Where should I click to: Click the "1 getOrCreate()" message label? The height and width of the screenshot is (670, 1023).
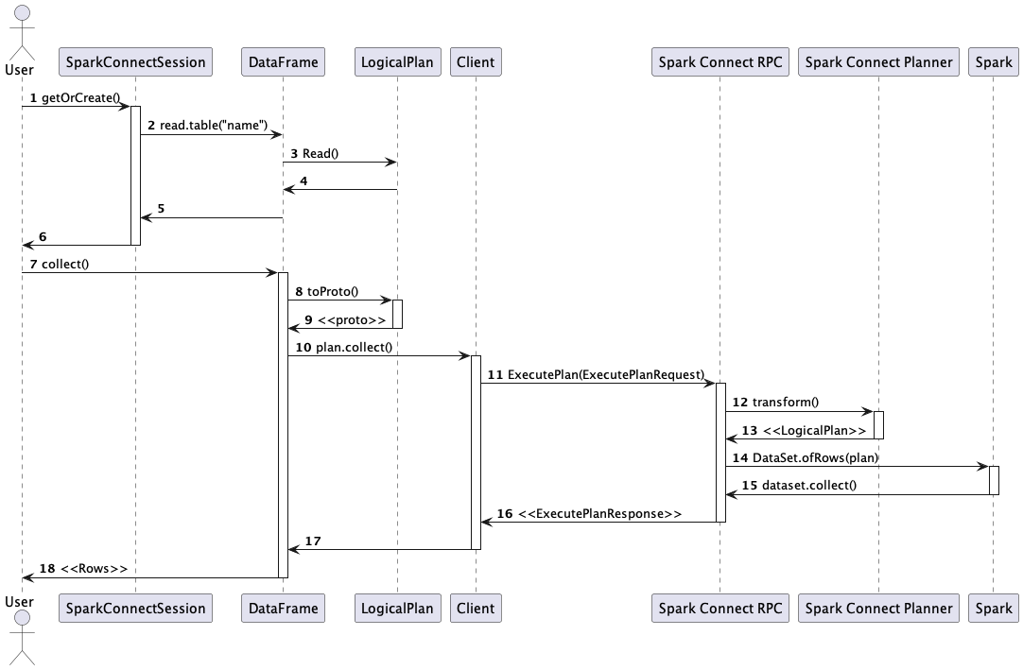click(x=75, y=98)
